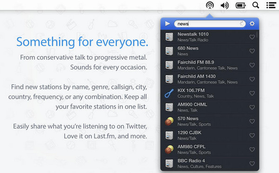279x173 pixels.
Task: Select the 1290 CJBK station name
Action: coord(189,133)
